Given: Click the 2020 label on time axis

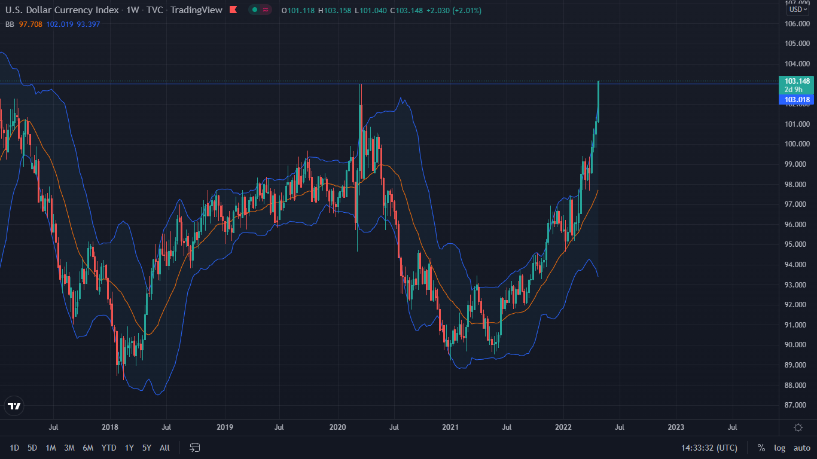Looking at the screenshot, I should point(338,427).
